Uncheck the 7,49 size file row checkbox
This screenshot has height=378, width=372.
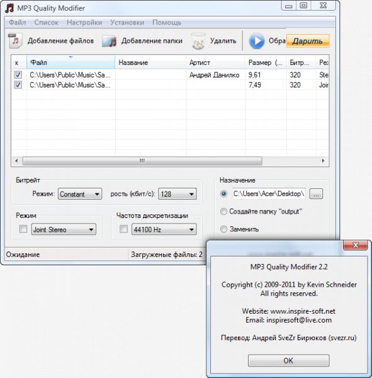click(x=18, y=85)
